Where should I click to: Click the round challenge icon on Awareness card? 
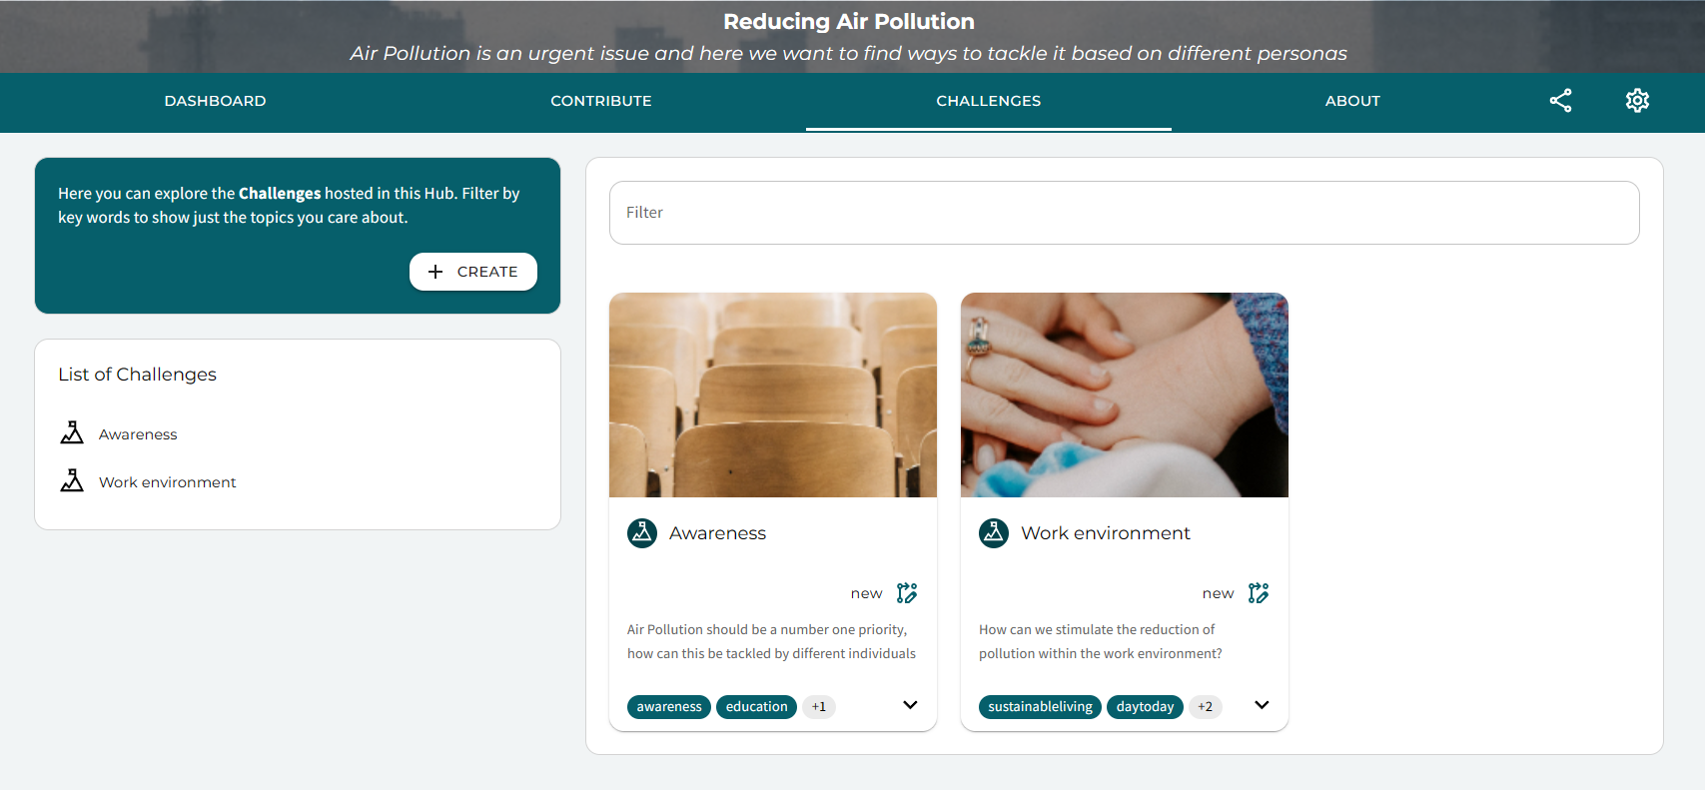[x=642, y=533]
